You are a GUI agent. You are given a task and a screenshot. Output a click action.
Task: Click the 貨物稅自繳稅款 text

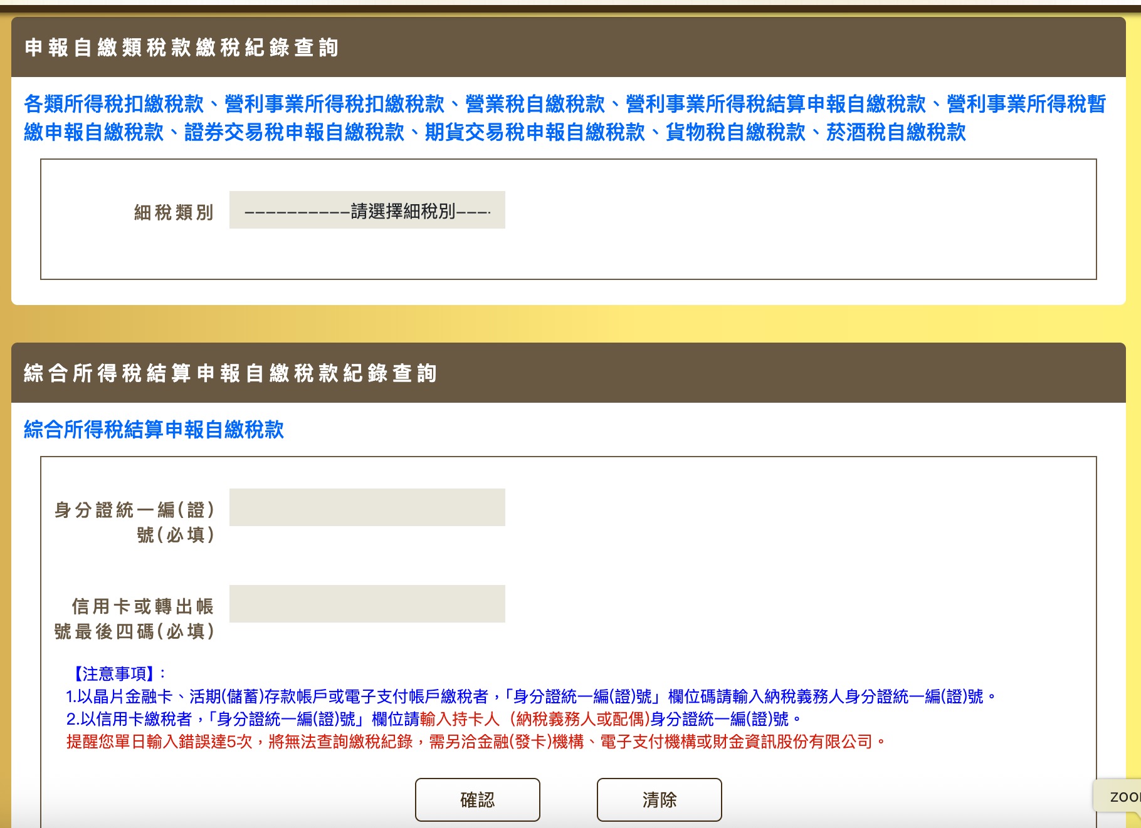click(735, 132)
